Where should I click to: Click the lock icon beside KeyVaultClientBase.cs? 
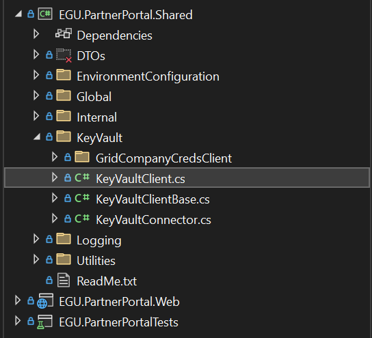click(68, 198)
